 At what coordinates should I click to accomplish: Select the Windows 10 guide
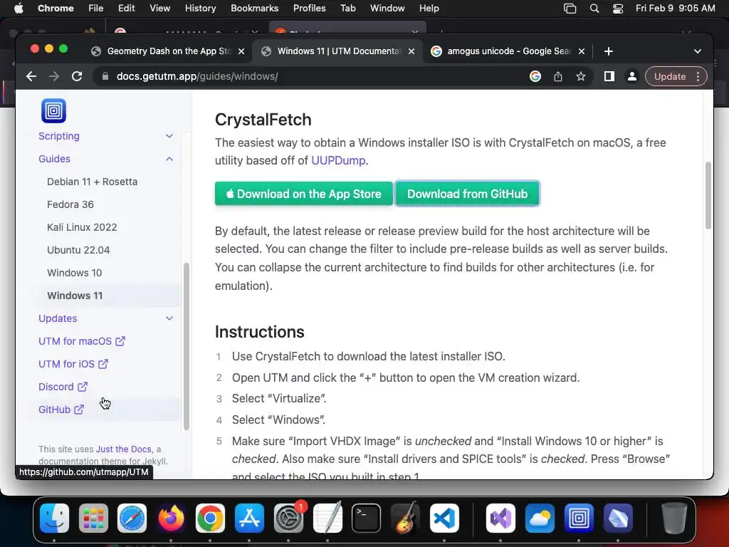coord(74,273)
